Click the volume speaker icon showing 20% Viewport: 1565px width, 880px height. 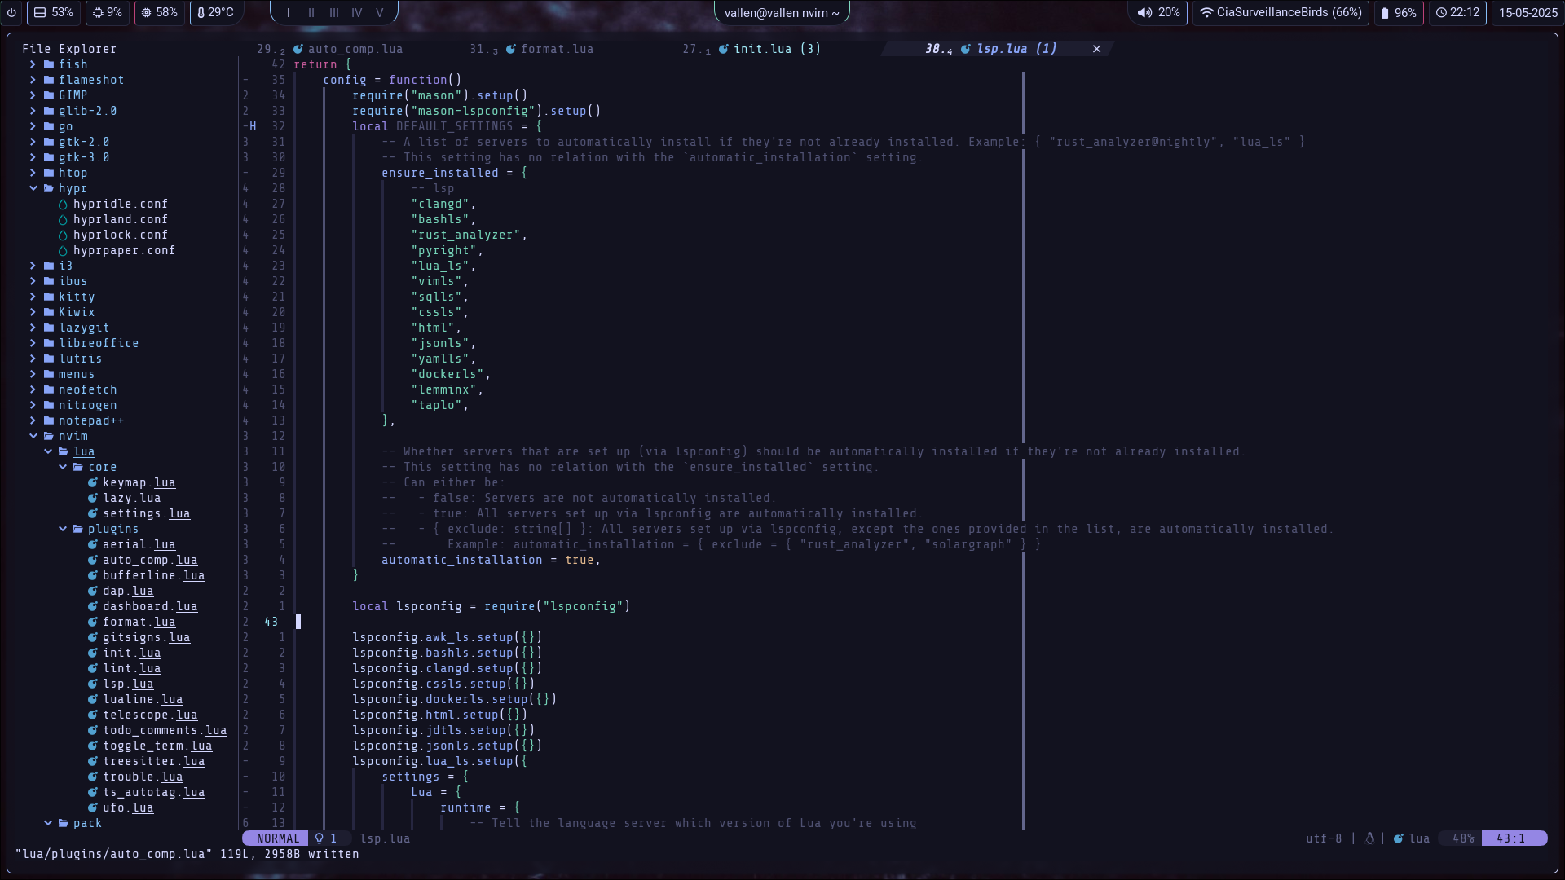1144,12
